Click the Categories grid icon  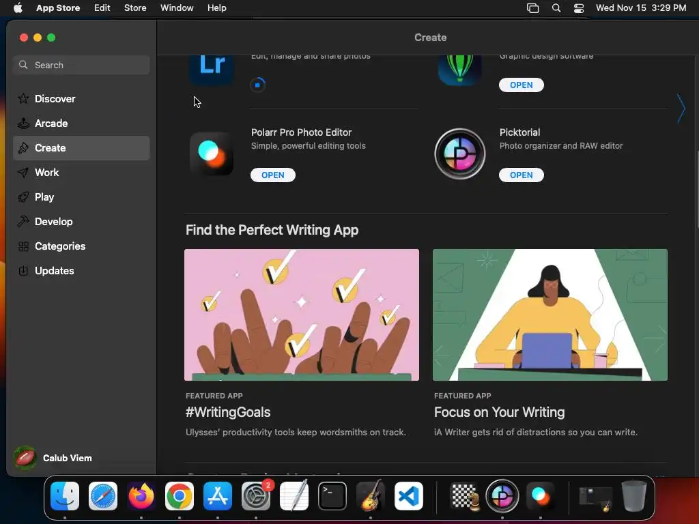[23, 246]
